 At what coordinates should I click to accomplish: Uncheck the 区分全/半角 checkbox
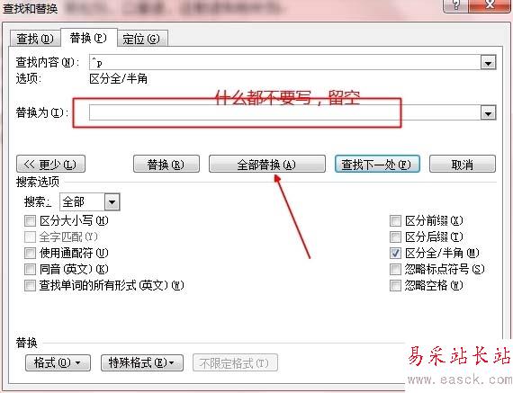pyautogui.click(x=395, y=253)
